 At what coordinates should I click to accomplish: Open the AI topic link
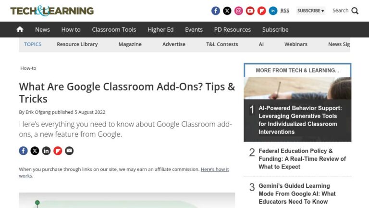(x=261, y=44)
